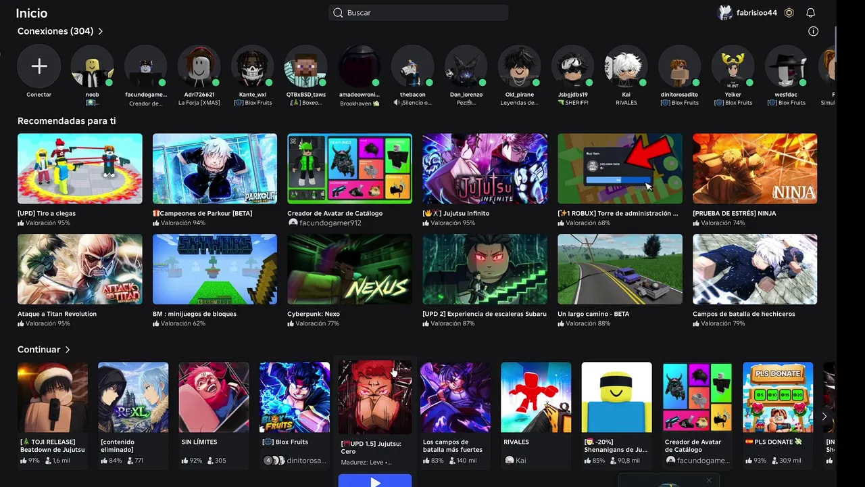This screenshot has height=487, width=865.
Task: Open the Robux hexagon icon
Action: (789, 13)
